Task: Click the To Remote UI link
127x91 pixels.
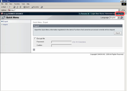Action: tap(84, 14)
